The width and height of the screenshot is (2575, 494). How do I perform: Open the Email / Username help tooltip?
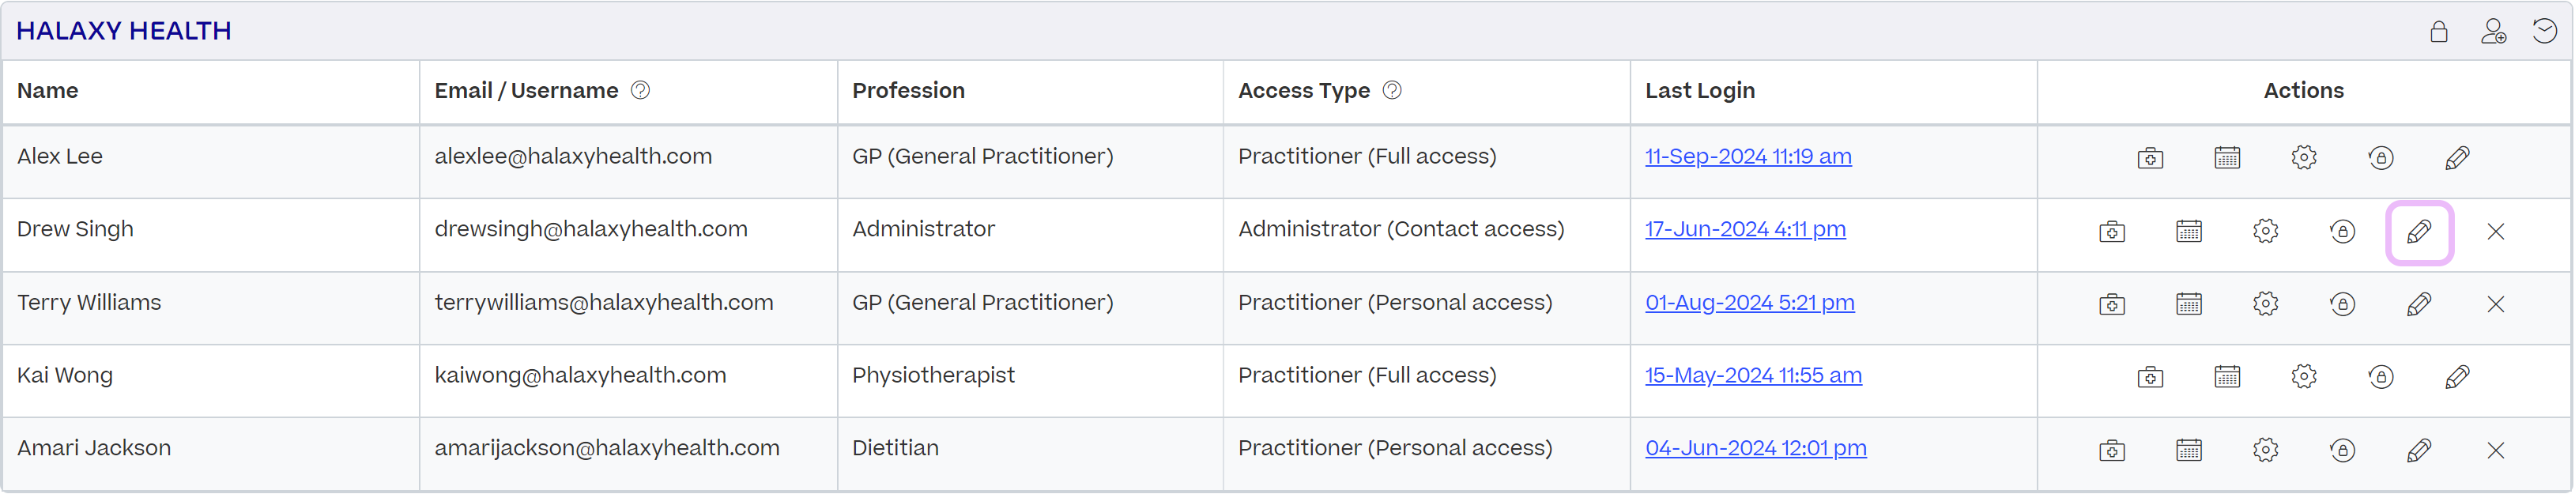pyautogui.click(x=642, y=90)
